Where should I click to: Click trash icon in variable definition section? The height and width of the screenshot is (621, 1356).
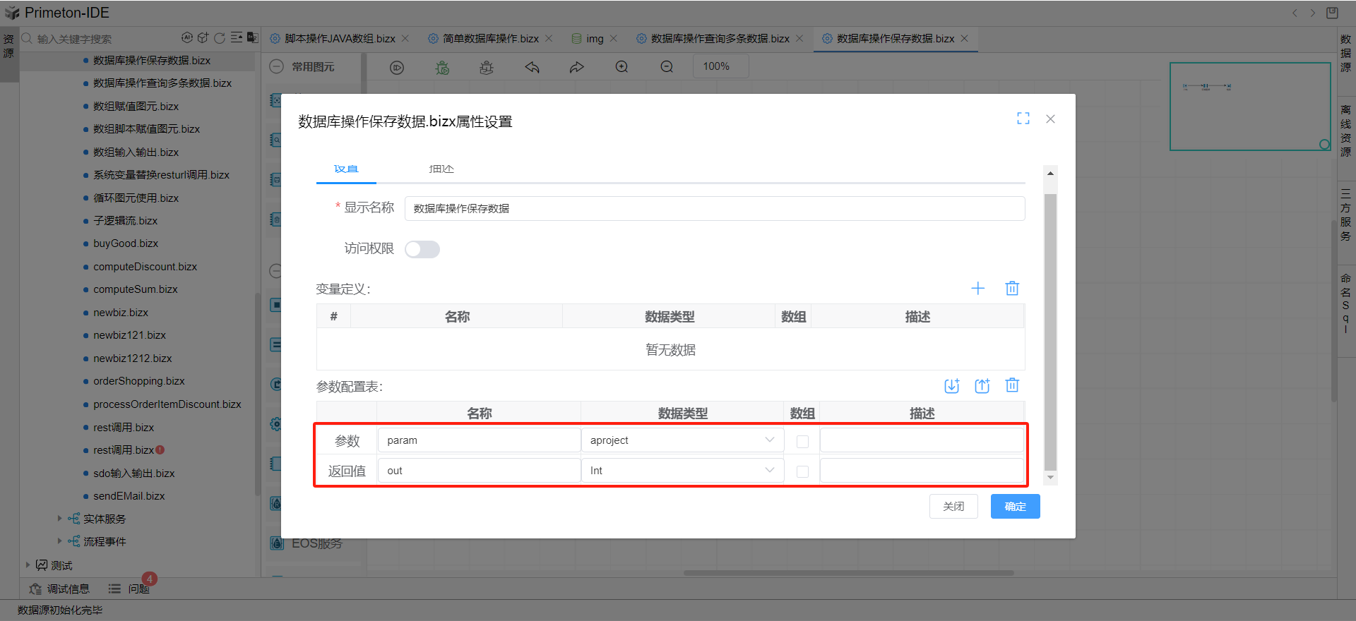pos(1012,289)
